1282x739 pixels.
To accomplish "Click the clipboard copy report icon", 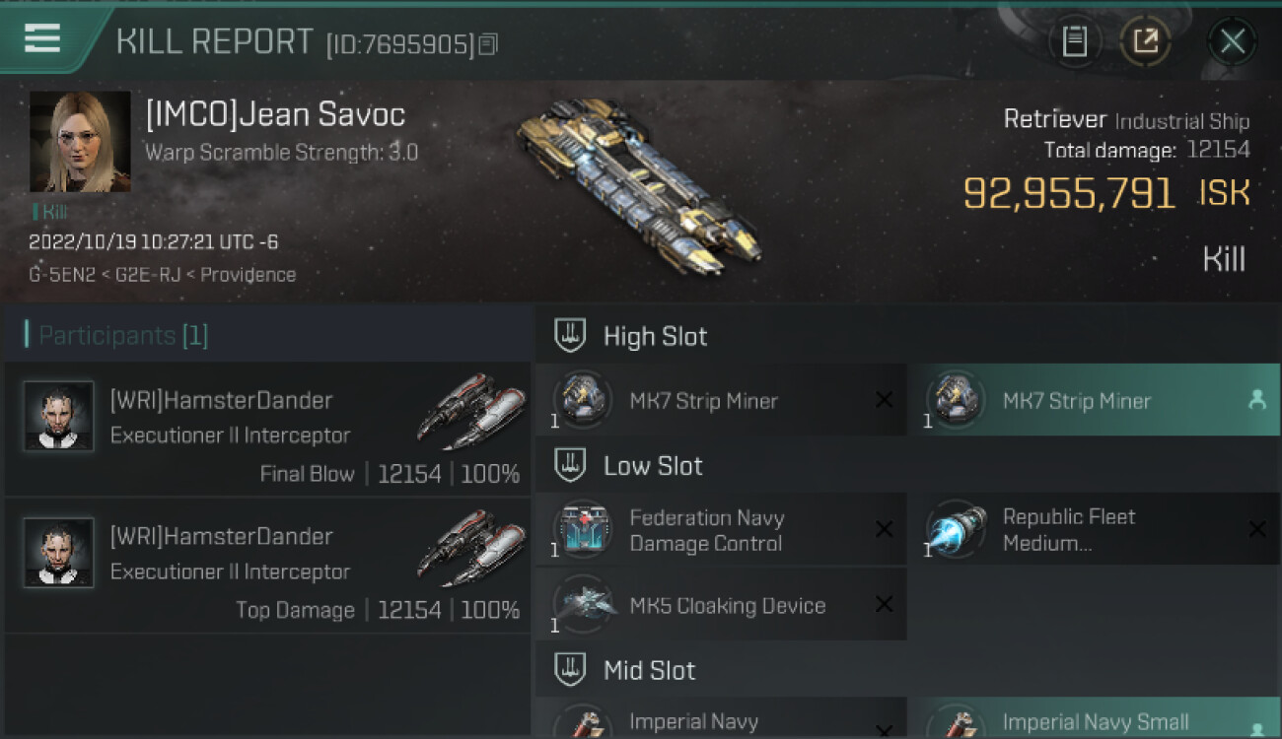I will click(1075, 41).
